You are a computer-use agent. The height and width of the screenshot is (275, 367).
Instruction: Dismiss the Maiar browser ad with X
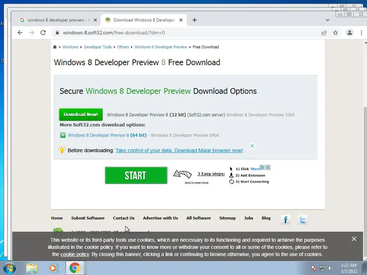[252, 146]
